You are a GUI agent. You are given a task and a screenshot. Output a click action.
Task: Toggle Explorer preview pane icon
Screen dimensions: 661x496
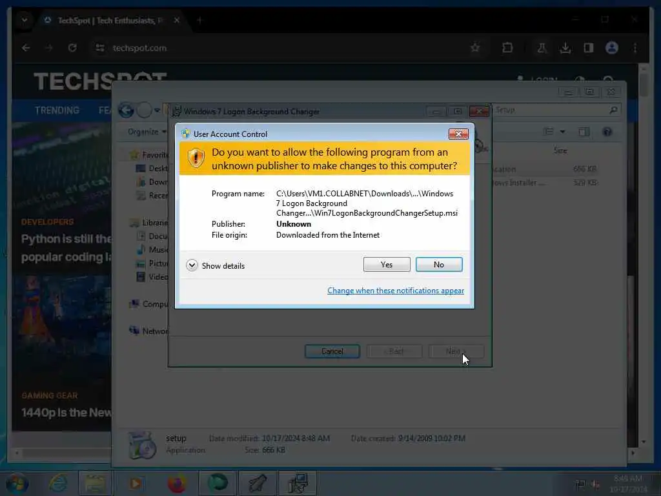(584, 132)
